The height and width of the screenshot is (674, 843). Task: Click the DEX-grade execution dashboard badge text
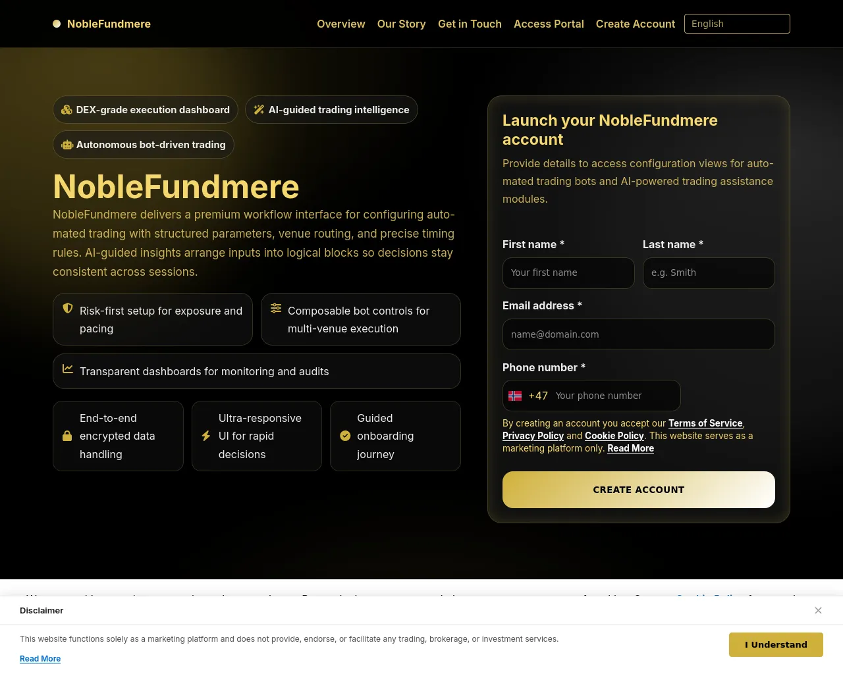(153, 110)
